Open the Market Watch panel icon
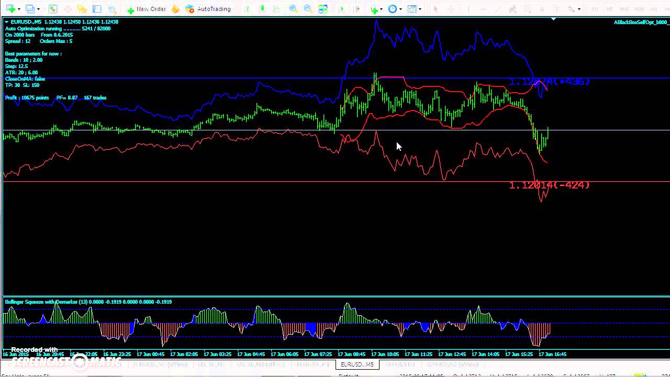The width and height of the screenshot is (670, 377). coord(53,9)
